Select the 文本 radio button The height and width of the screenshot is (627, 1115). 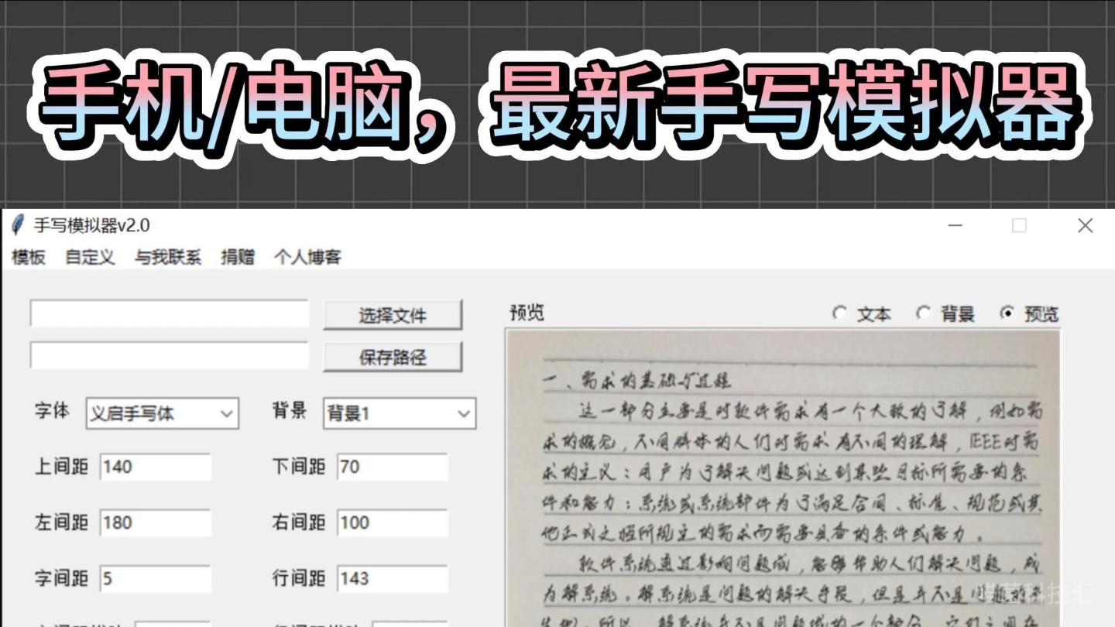coord(839,313)
